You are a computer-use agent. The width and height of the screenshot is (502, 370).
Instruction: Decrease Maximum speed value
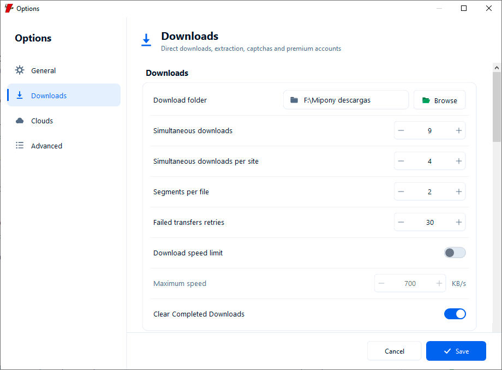[381, 283]
